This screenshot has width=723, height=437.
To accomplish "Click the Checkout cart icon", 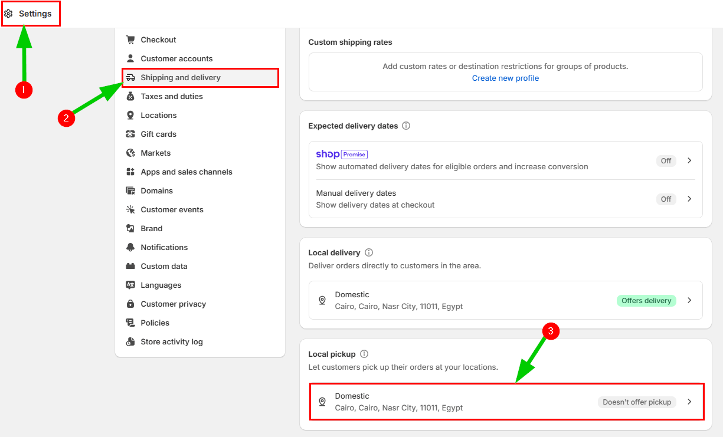I will pos(130,40).
